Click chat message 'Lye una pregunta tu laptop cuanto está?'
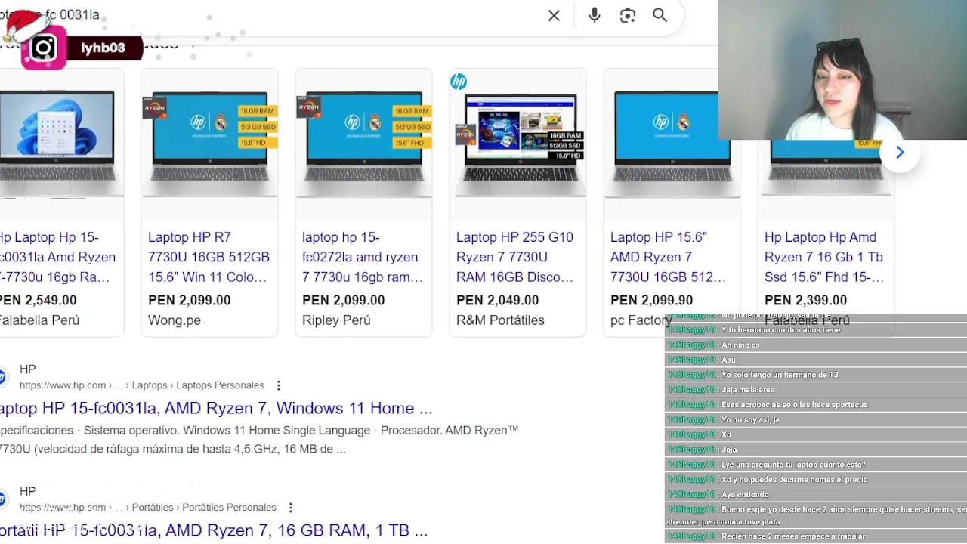967x544 pixels. 793,465
